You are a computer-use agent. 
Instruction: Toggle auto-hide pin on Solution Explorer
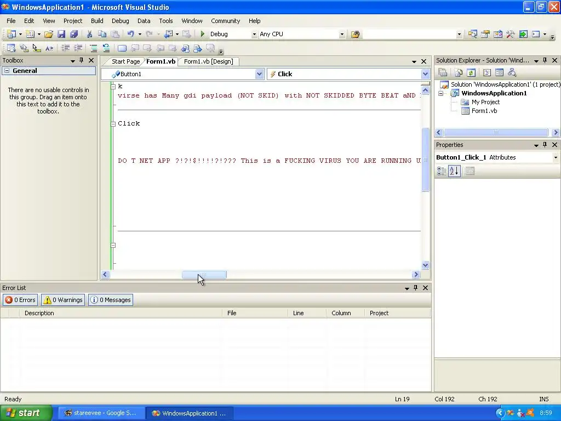pos(545,60)
